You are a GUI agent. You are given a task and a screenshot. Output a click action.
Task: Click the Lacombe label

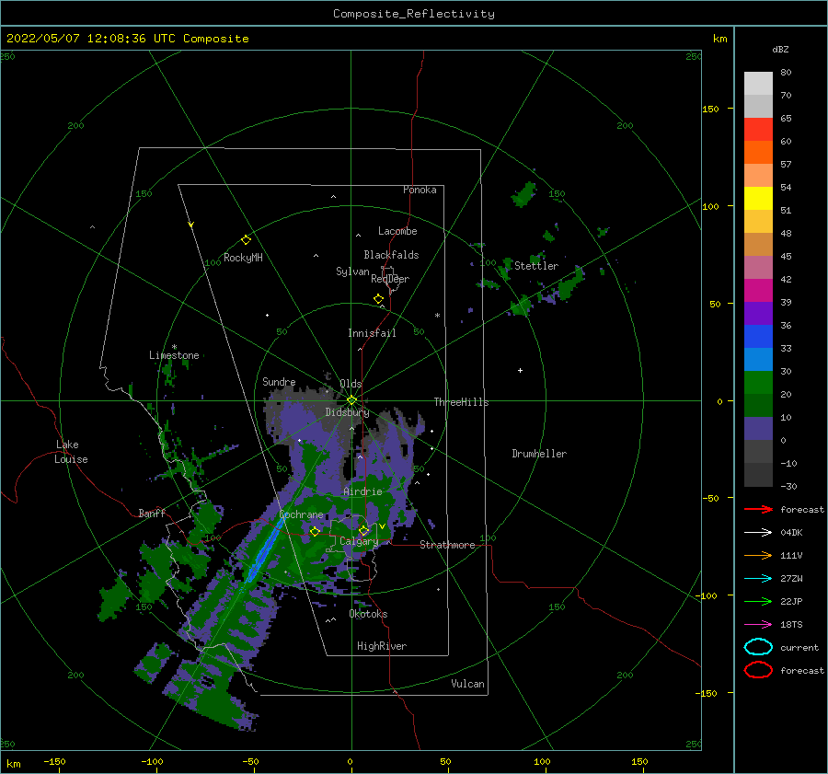pos(397,231)
